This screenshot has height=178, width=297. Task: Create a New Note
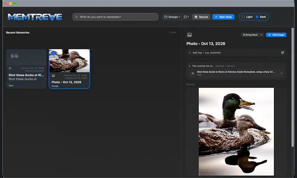pyautogui.click(x=223, y=17)
